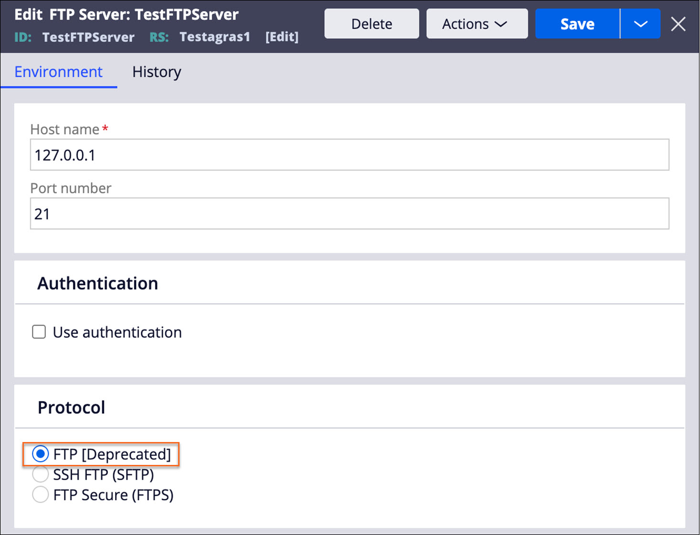Click the Authentication section header
The width and height of the screenshot is (700, 535).
(x=97, y=283)
